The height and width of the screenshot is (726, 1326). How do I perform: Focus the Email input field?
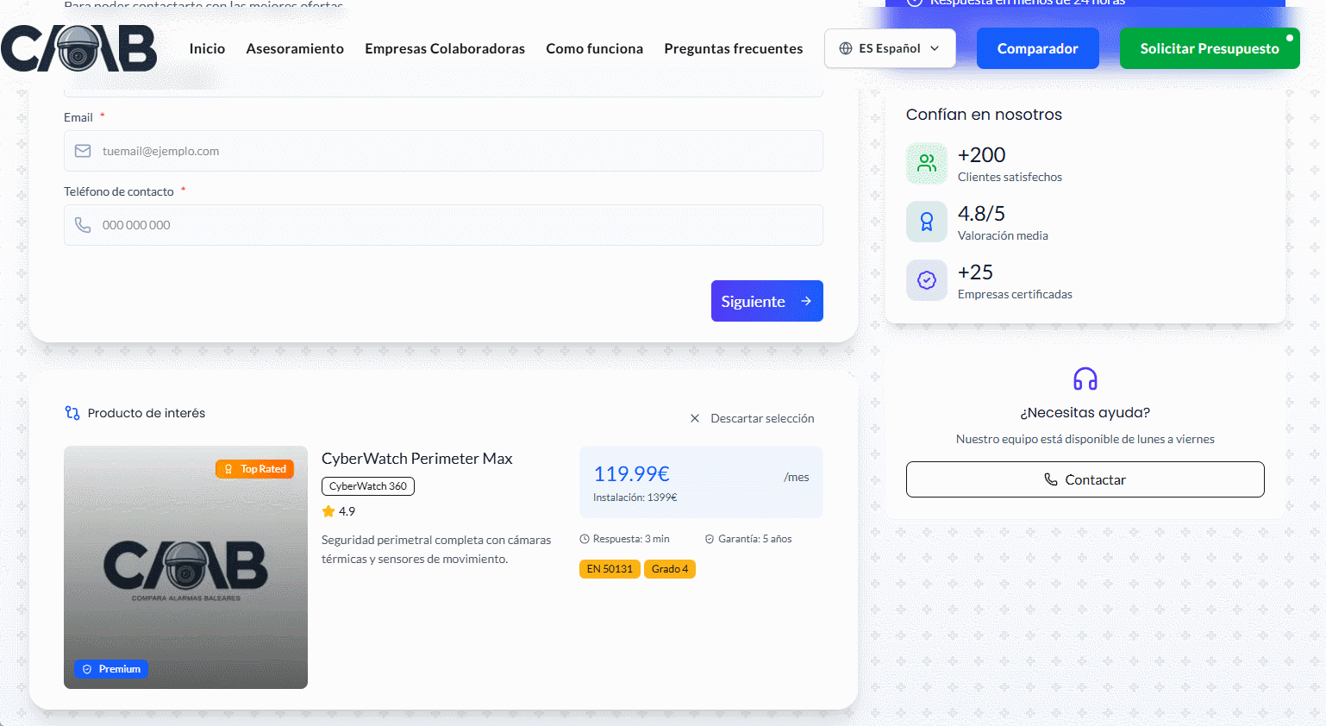pos(443,151)
